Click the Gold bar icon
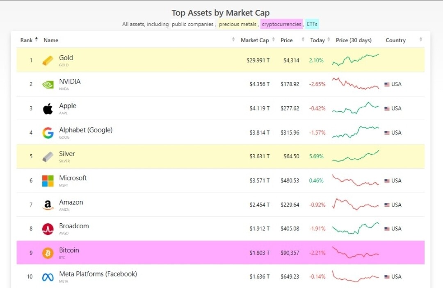443x288 pixels. (48, 61)
